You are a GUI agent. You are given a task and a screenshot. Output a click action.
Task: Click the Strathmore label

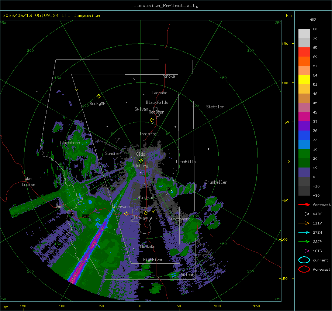click(x=179, y=219)
